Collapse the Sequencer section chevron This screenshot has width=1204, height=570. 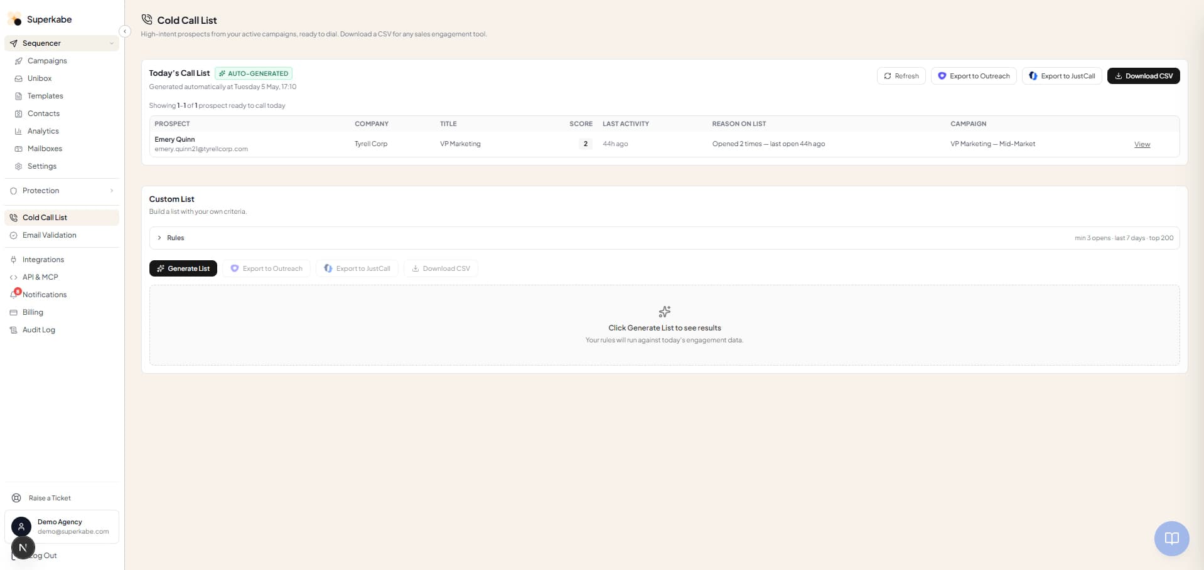pos(112,43)
